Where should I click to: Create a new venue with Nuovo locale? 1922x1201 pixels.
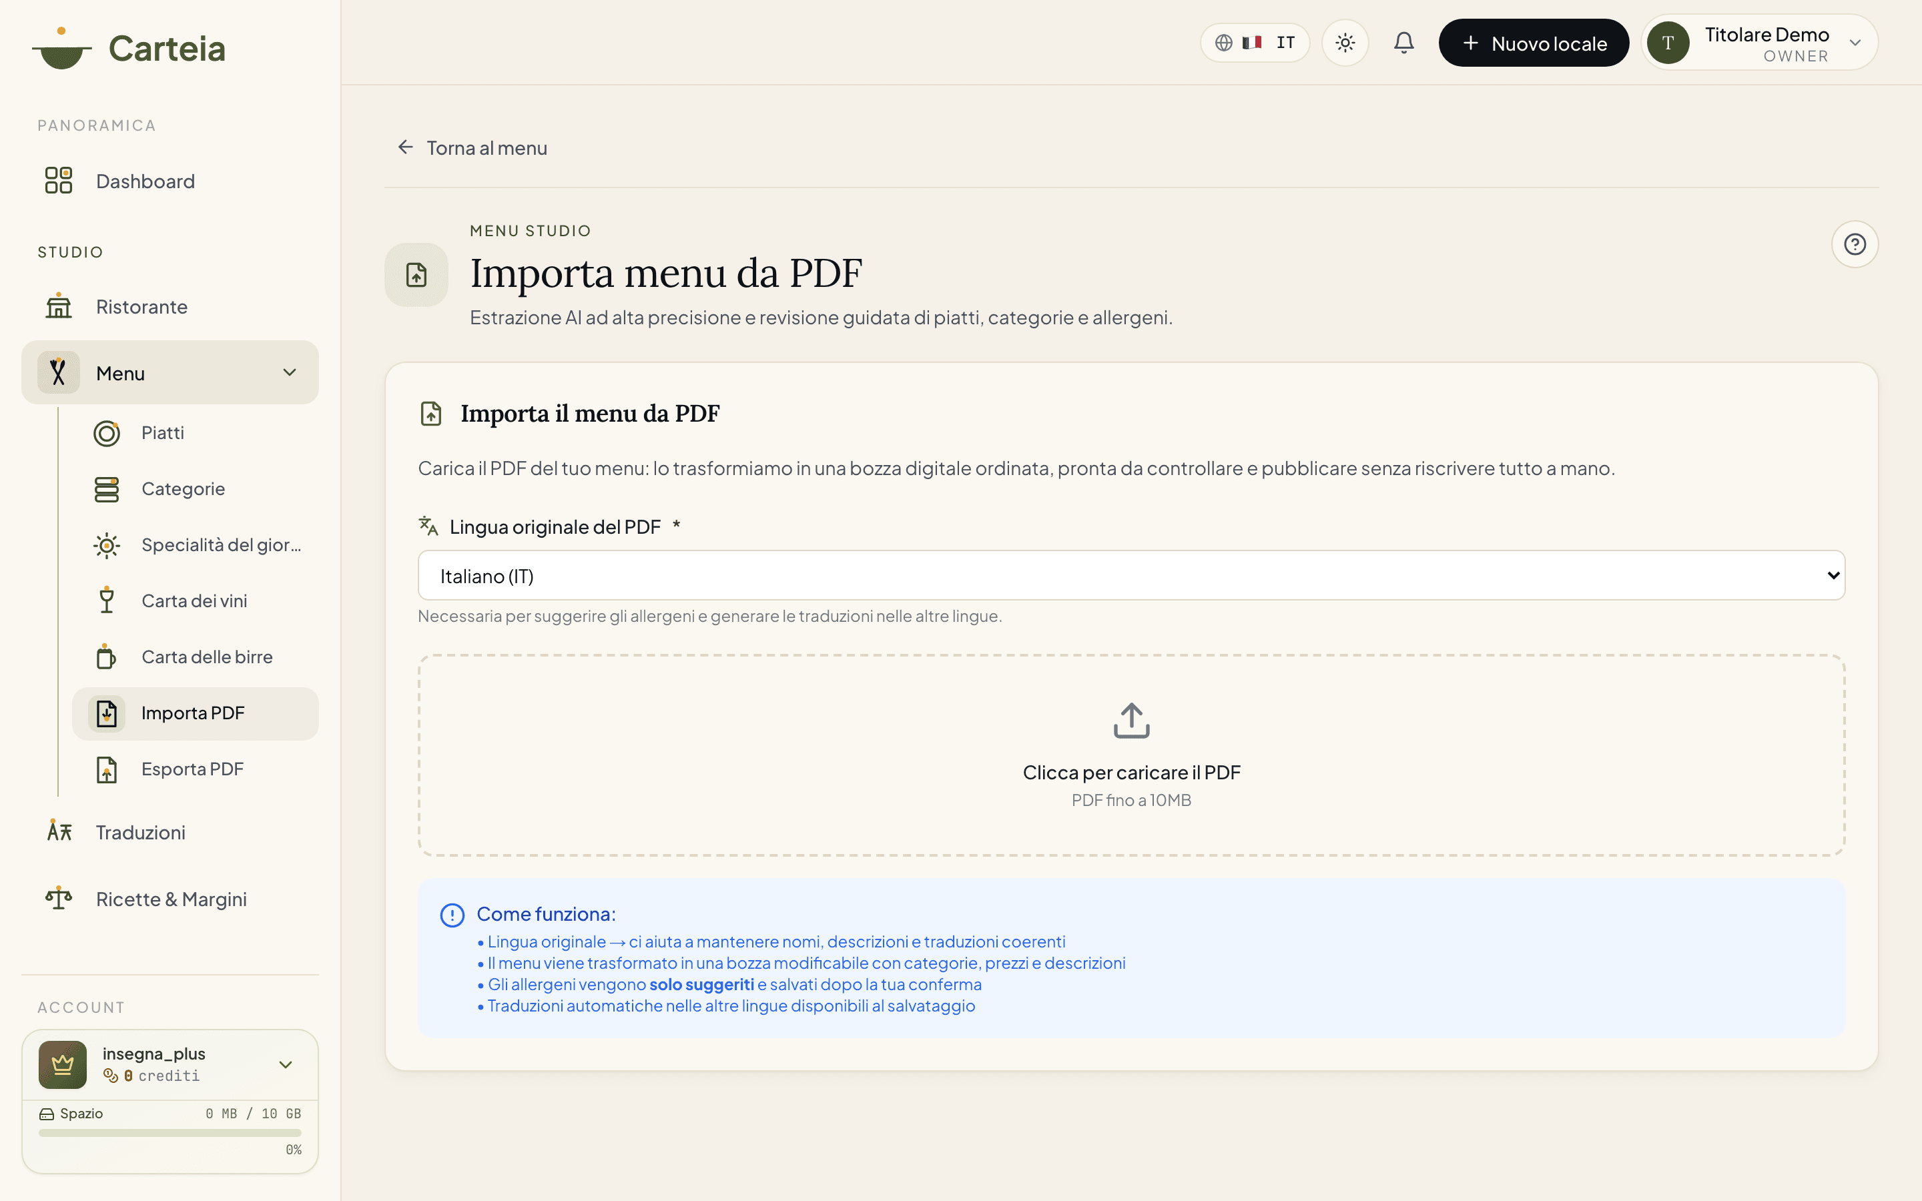(x=1534, y=43)
